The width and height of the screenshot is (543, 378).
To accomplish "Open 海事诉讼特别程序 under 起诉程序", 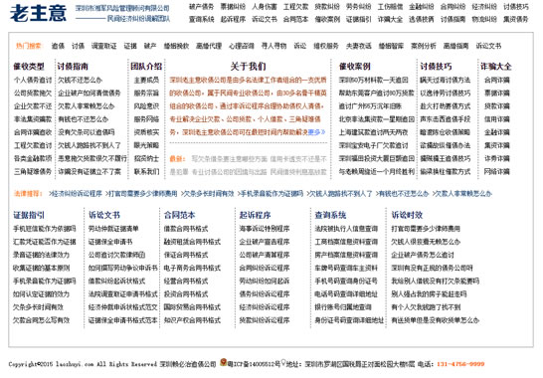I will [265, 229].
